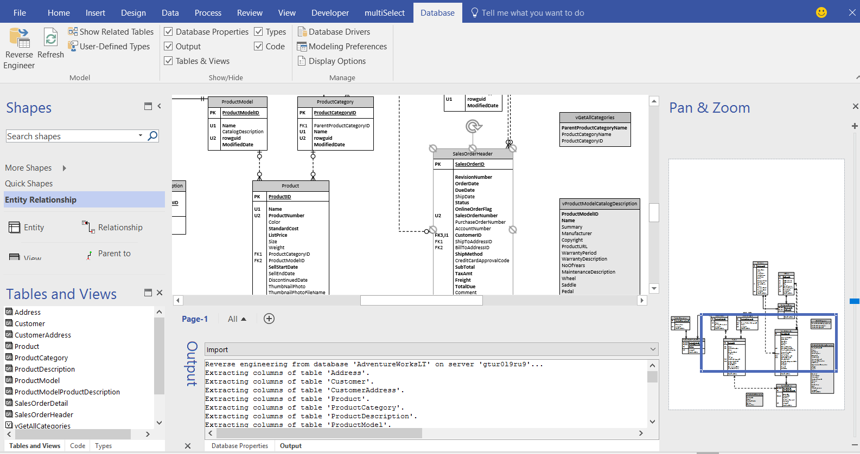Select the Page-1 tab
This screenshot has height=454, width=860.
click(x=195, y=319)
